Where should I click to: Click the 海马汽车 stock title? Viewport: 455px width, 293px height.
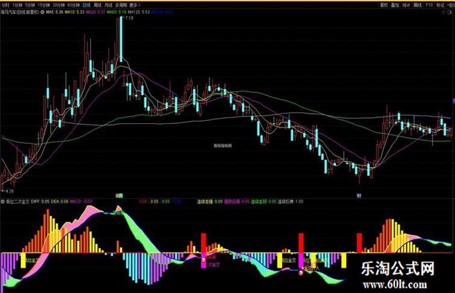(20, 12)
